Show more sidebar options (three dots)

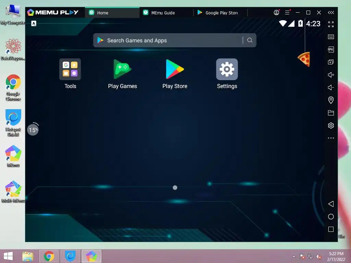[331, 138]
